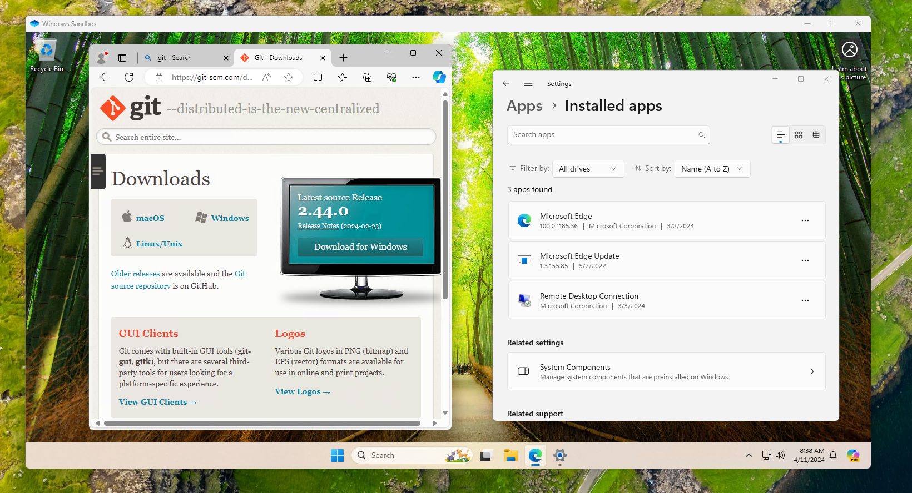912x493 pixels.
Task: Go back in the Edge browser
Action: pyautogui.click(x=105, y=77)
